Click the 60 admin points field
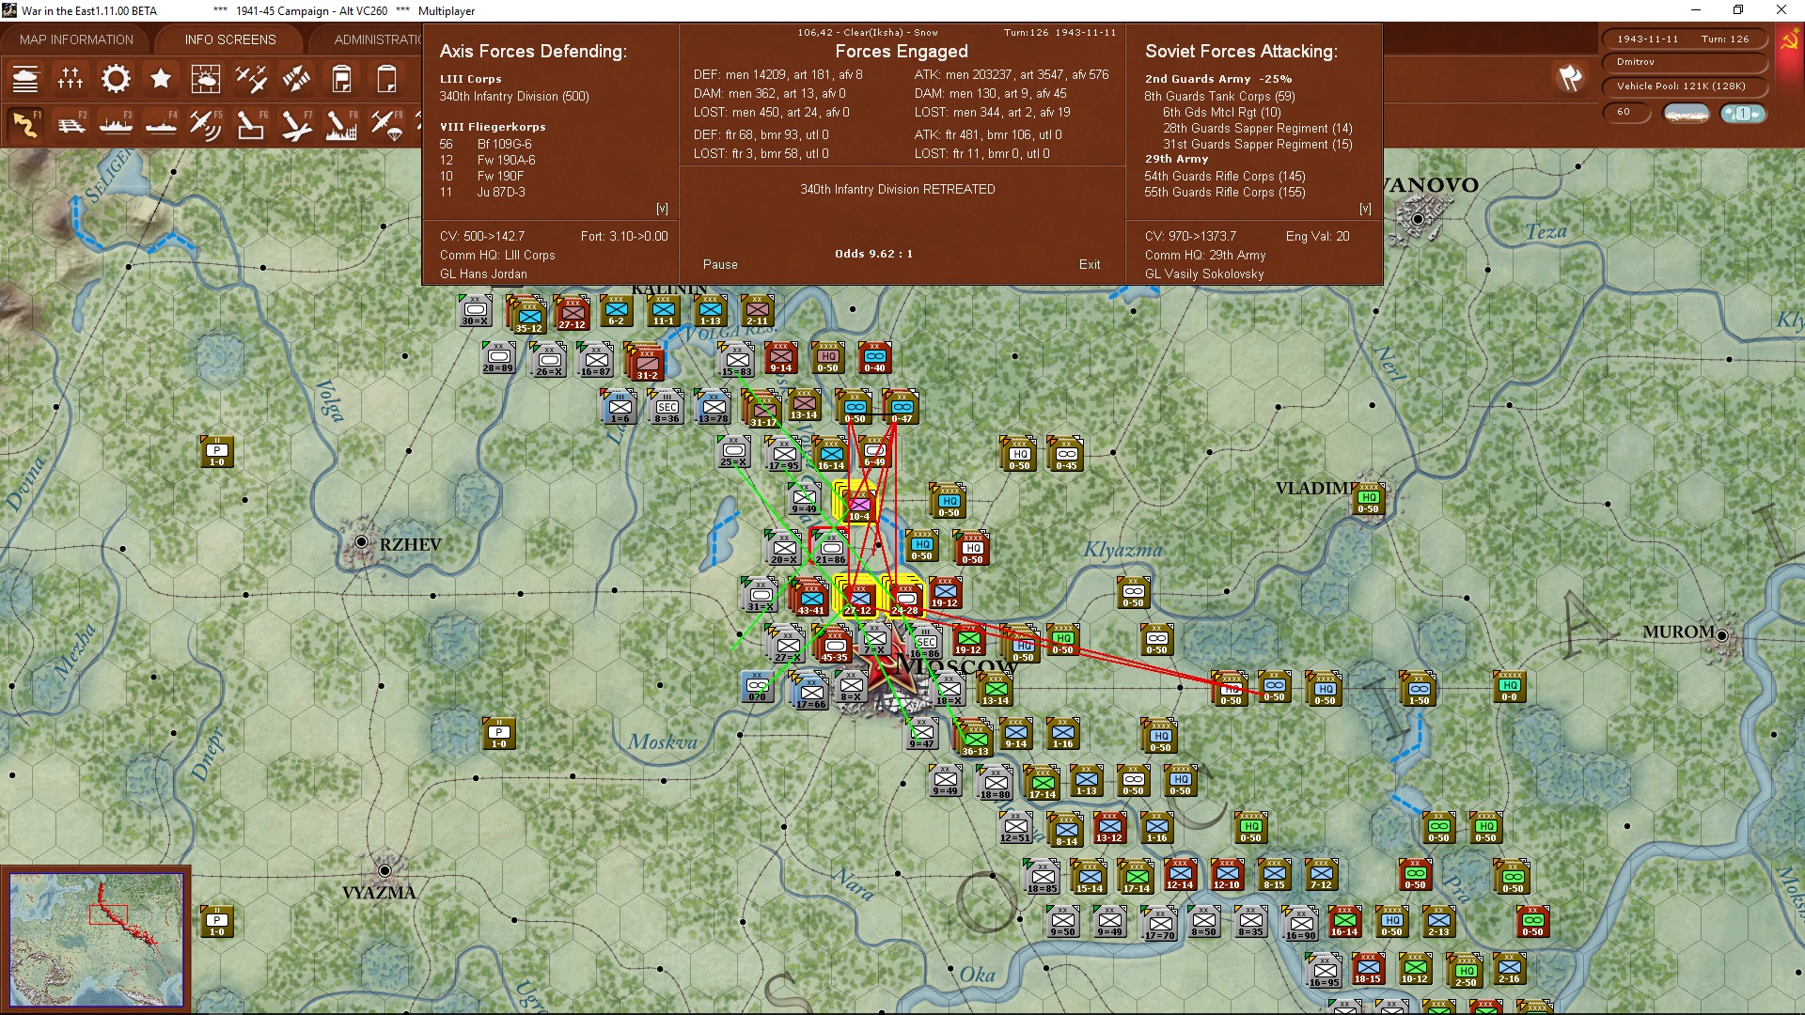The width and height of the screenshot is (1805, 1015). point(1626,112)
